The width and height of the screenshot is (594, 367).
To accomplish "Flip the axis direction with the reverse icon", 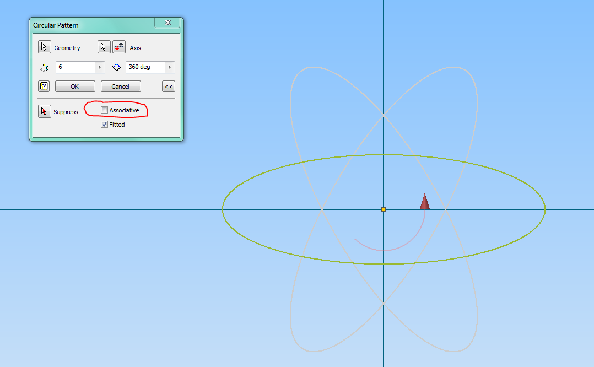I will click(x=118, y=46).
